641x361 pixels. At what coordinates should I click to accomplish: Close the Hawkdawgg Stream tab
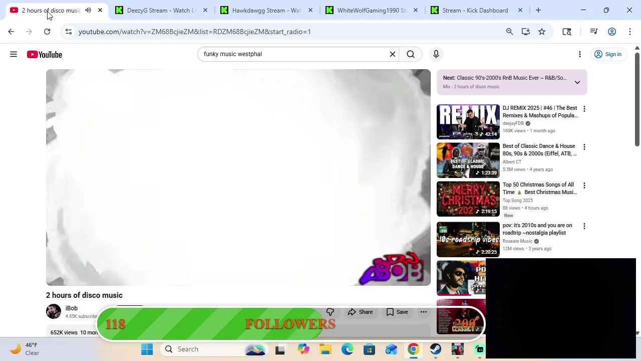pos(310,10)
